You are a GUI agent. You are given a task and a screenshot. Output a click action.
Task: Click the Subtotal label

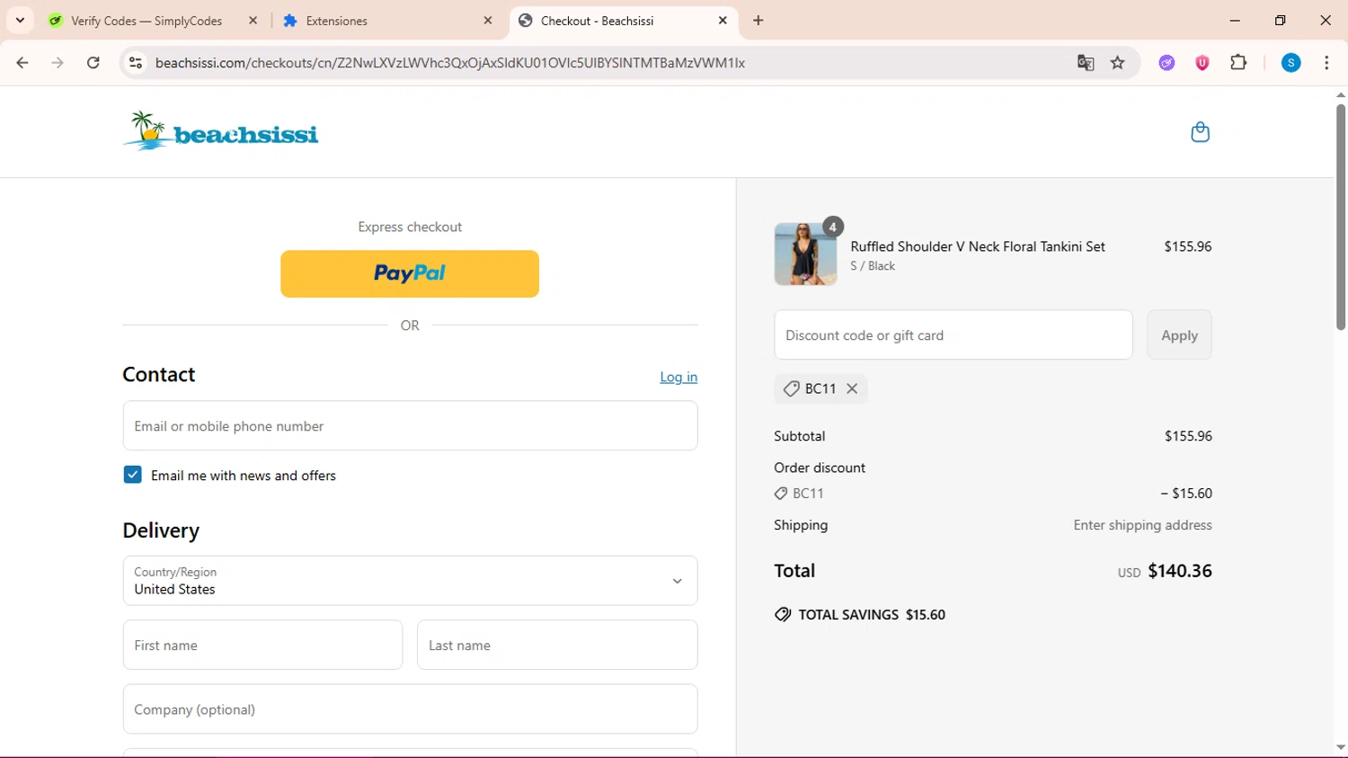pos(800,436)
